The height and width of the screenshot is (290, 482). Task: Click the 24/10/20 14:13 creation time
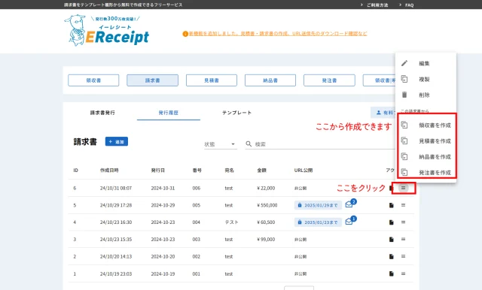116,257
